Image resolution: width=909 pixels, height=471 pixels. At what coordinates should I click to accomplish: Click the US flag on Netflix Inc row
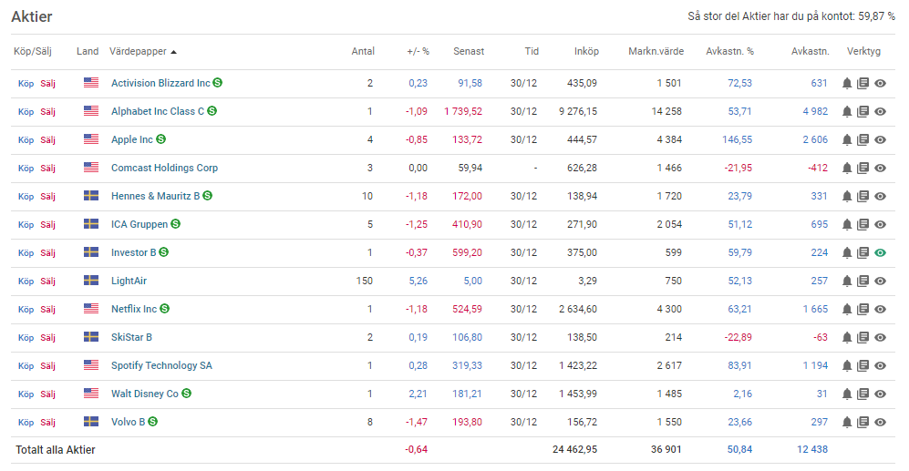click(91, 309)
